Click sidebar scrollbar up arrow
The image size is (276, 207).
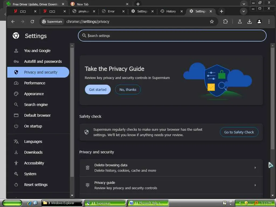point(72,46)
